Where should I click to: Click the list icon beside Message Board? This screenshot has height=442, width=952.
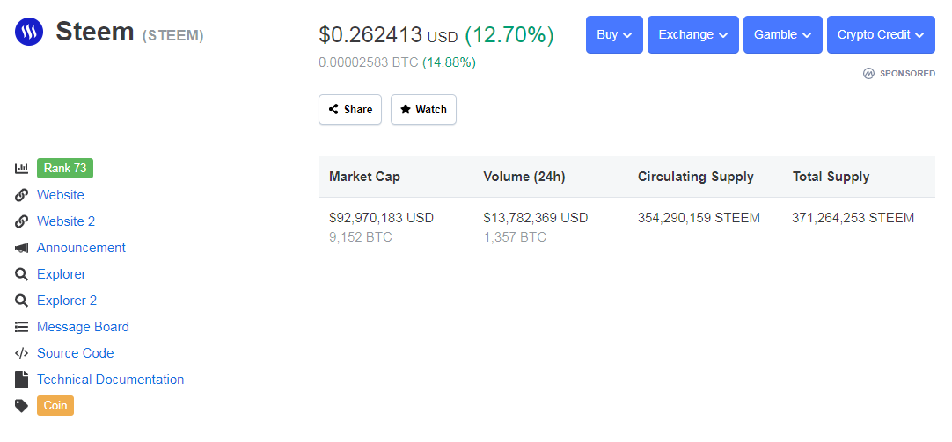click(22, 327)
